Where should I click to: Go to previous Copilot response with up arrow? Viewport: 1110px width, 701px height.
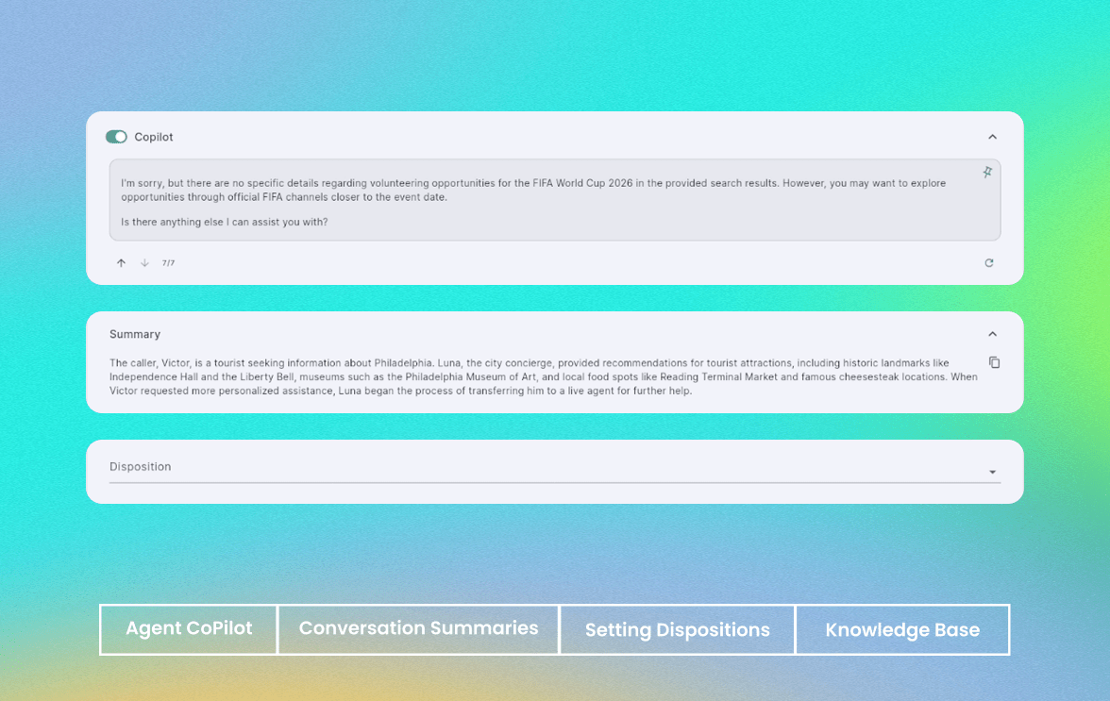point(121,263)
